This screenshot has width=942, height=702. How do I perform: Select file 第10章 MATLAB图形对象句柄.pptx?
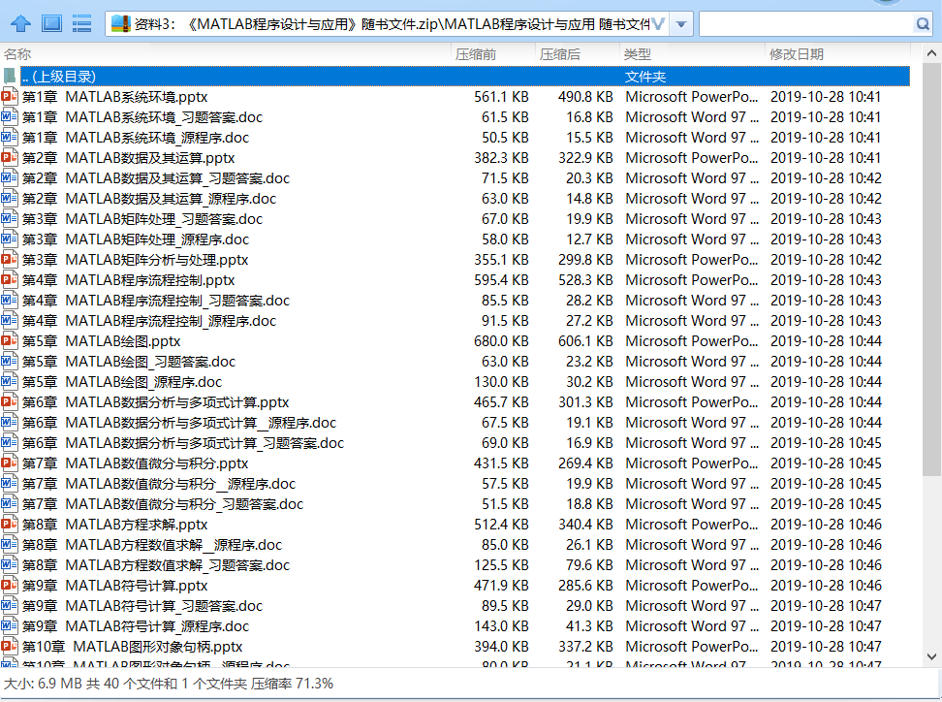pyautogui.click(x=157, y=647)
